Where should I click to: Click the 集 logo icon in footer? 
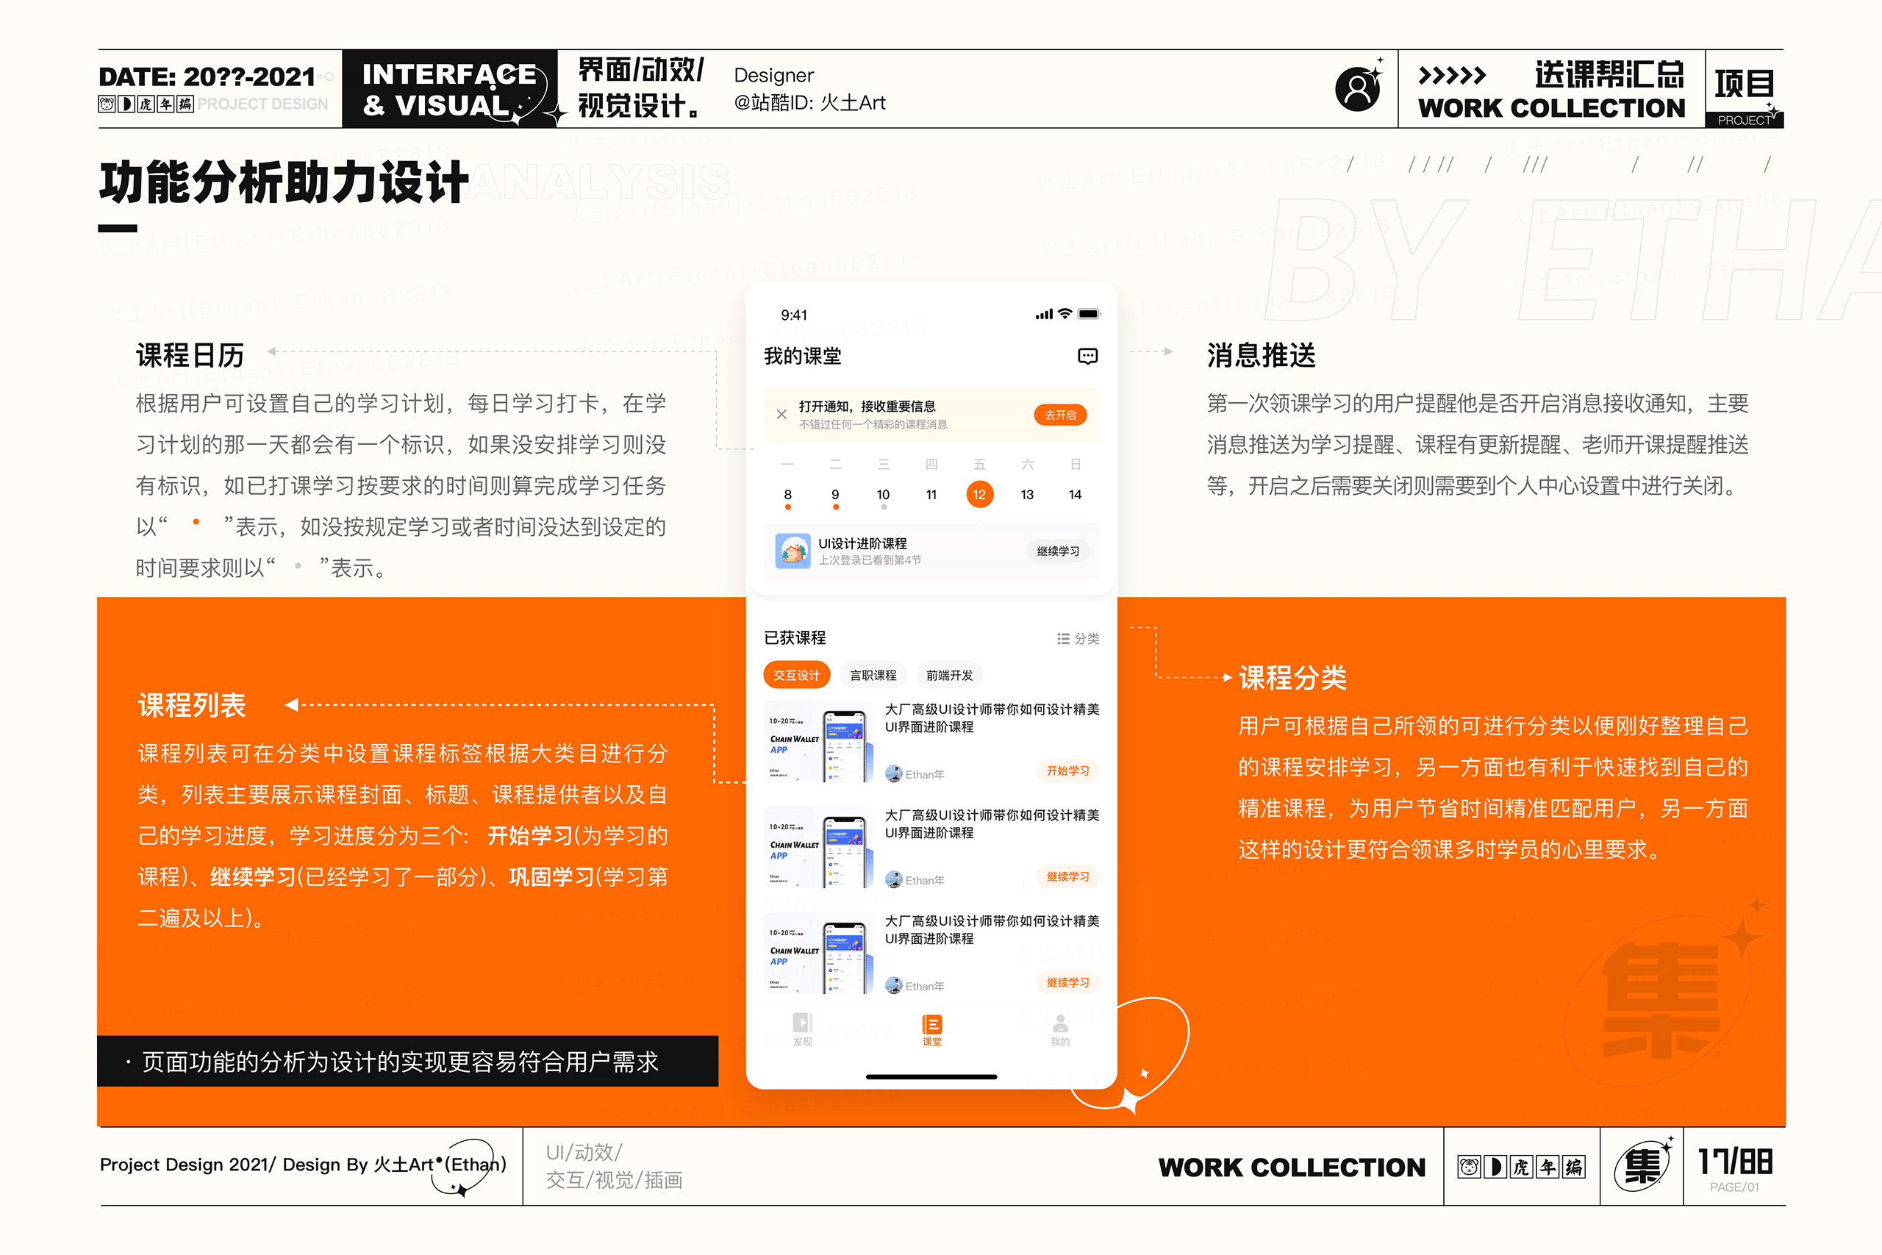coord(1642,1166)
